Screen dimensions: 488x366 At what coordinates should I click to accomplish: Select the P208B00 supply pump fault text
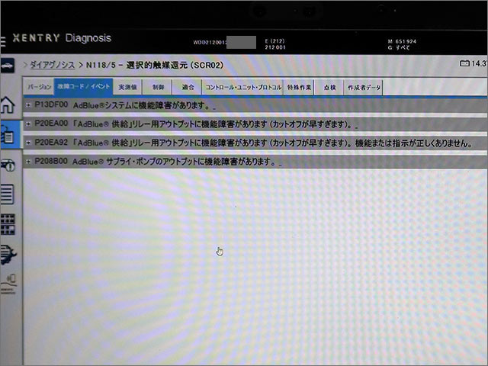pyautogui.click(x=155, y=161)
